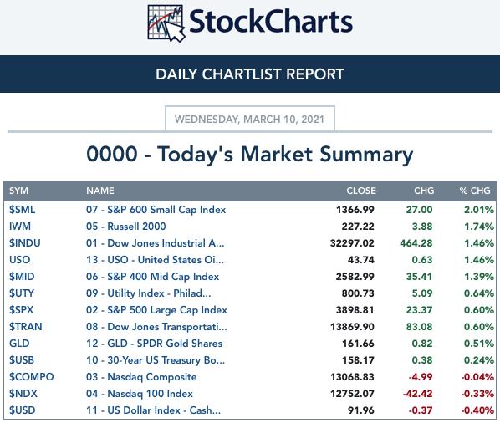500x423 pixels.
Task: Open the Nasdaq Composite chart link
Action: [x=141, y=377]
